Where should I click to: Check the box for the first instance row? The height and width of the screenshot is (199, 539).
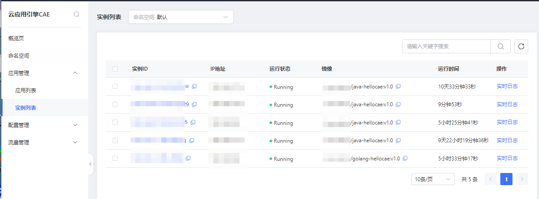(x=115, y=86)
